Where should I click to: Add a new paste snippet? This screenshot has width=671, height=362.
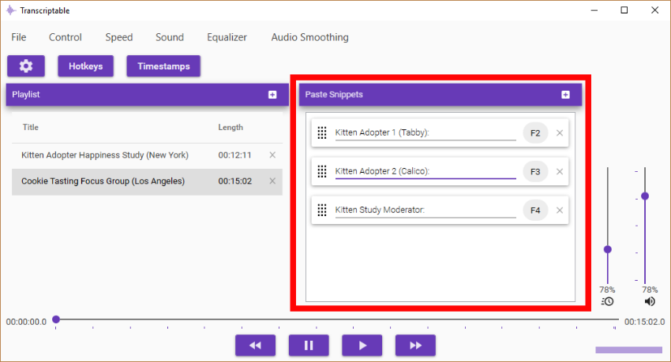[565, 95]
